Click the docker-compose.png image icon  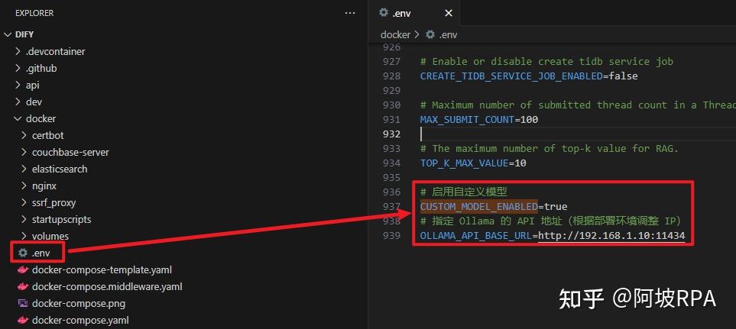(x=23, y=303)
